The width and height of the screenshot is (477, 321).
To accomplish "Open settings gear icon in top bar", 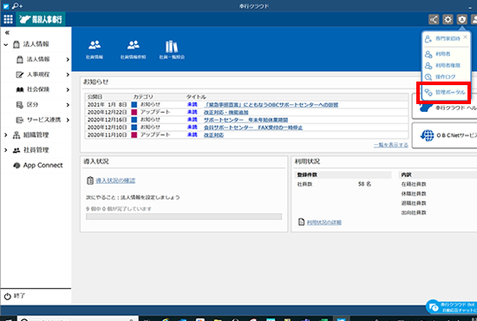I will click(448, 19).
